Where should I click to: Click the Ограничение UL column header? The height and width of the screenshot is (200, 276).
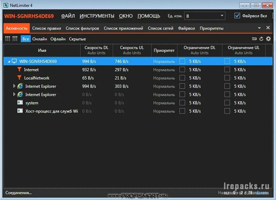click(x=243, y=50)
